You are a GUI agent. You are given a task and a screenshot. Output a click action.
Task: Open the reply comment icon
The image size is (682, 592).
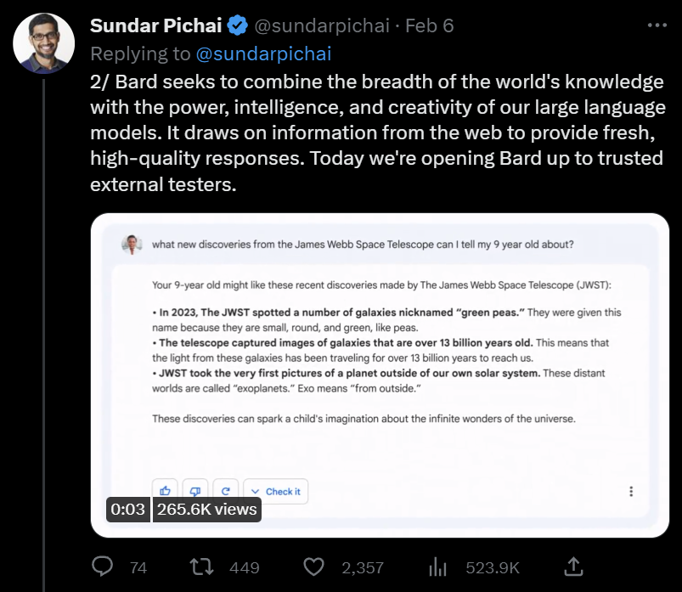103,567
